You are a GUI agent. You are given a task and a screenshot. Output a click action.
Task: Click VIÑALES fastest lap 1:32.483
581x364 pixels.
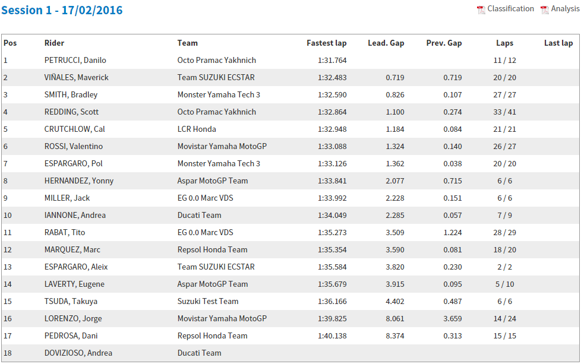[332, 77]
